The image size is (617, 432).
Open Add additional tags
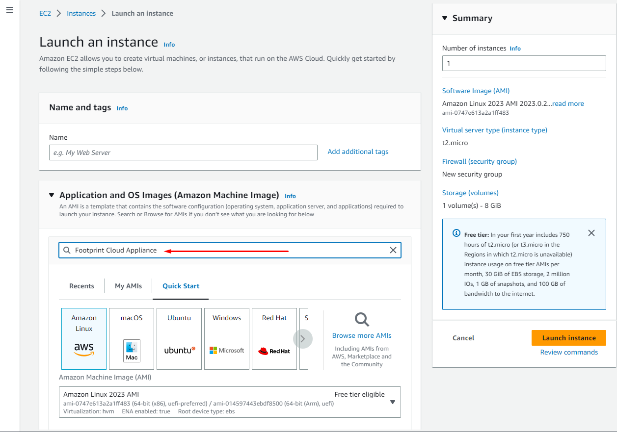(x=358, y=152)
